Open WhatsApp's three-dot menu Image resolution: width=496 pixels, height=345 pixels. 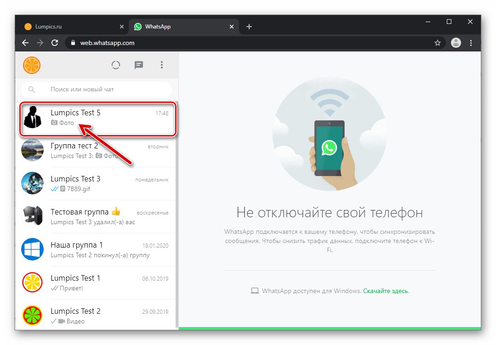point(162,65)
